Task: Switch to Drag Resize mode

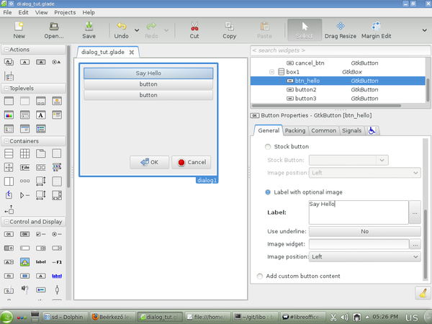Action: tap(341, 30)
